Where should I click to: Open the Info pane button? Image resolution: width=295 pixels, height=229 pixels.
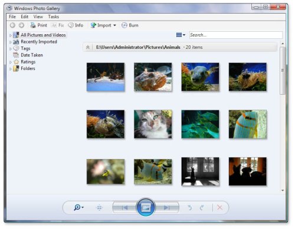pyautogui.click(x=76, y=25)
